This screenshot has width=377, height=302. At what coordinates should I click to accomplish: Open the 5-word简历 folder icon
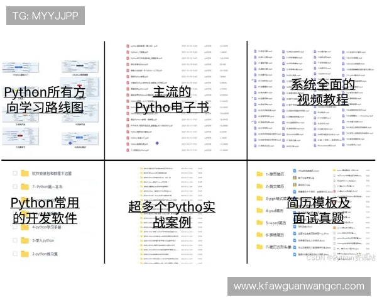point(260,223)
